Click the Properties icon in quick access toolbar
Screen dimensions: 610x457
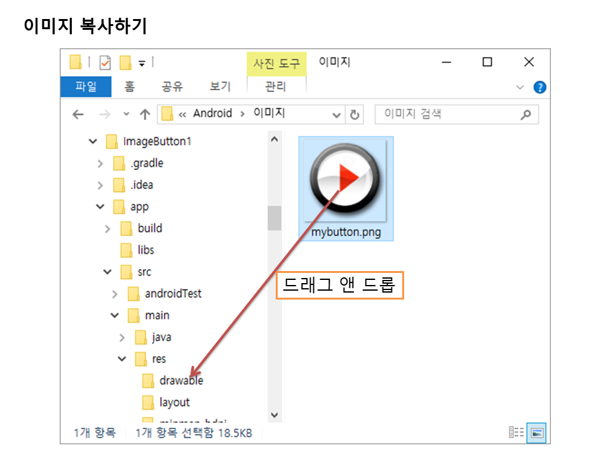tap(105, 62)
